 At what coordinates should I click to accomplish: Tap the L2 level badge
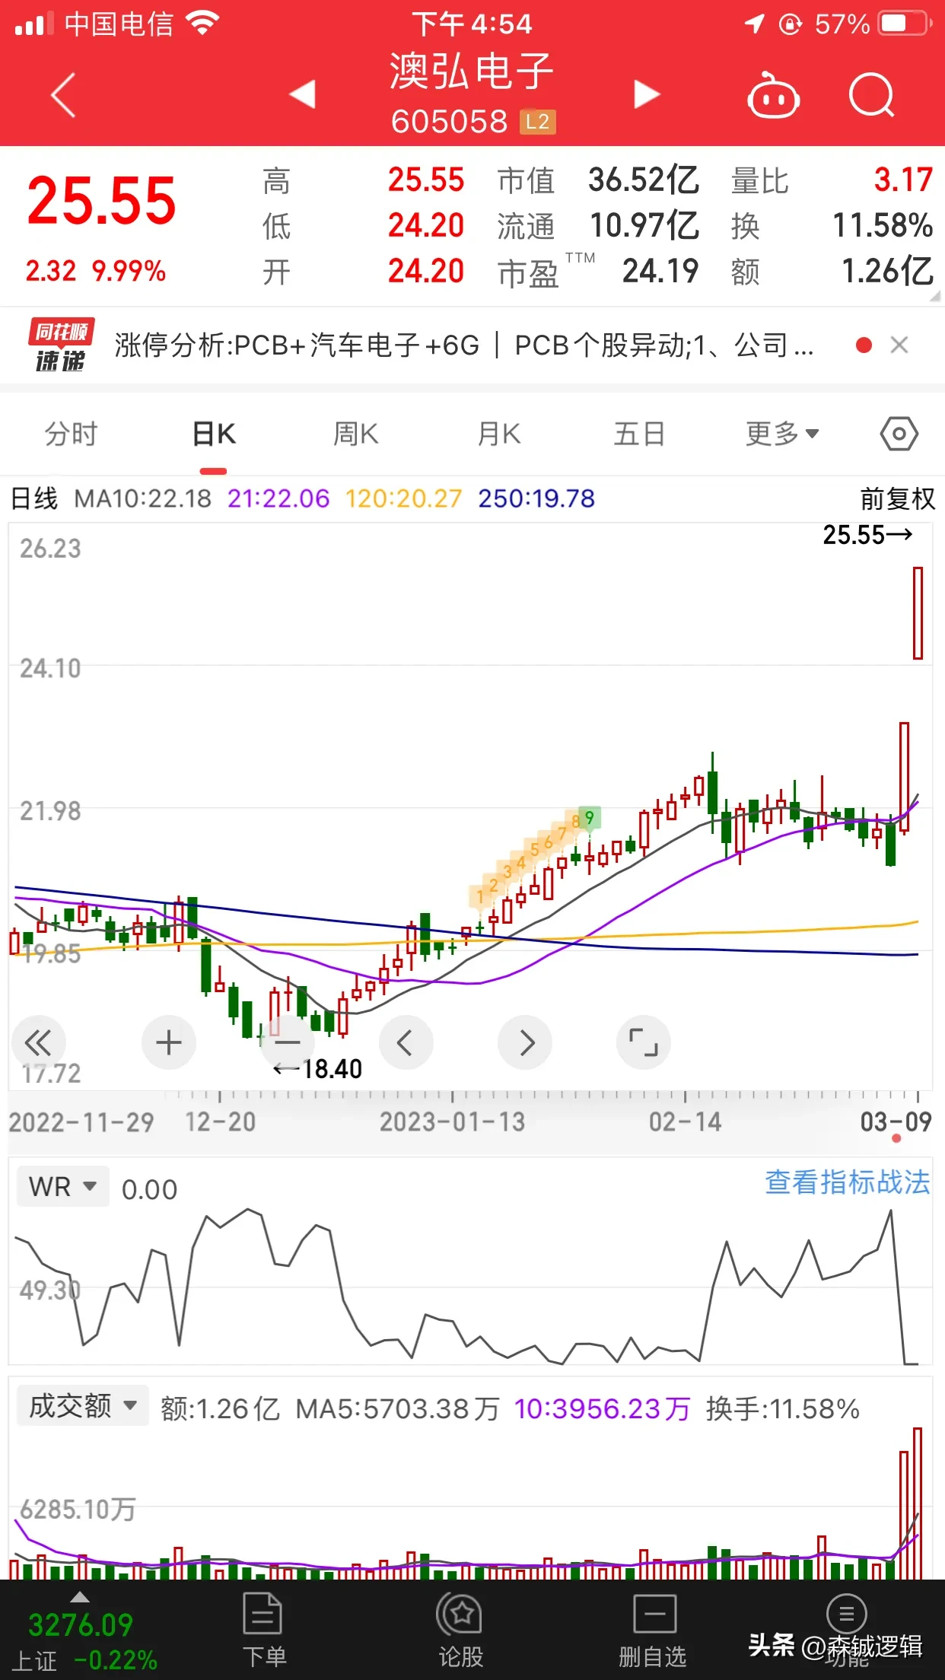[x=537, y=122]
